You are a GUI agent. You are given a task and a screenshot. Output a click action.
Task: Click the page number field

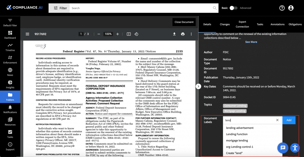point(81,34)
